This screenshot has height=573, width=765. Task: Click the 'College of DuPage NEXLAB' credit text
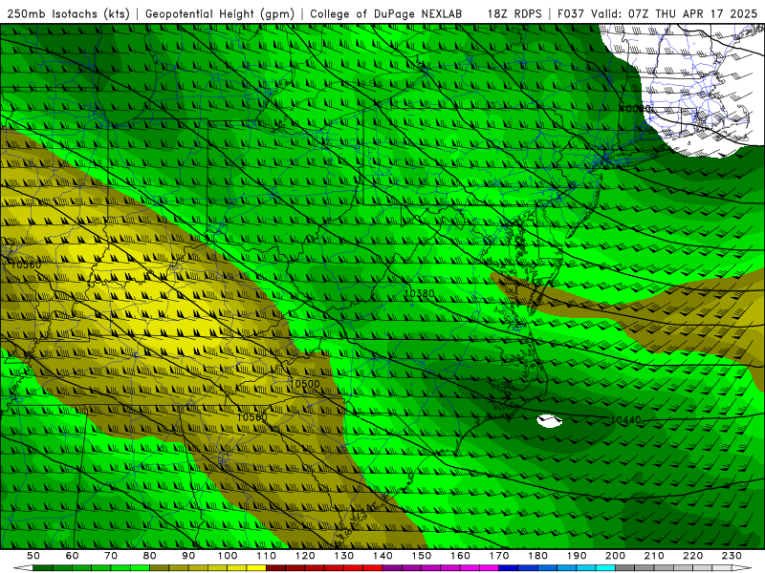[x=386, y=14]
